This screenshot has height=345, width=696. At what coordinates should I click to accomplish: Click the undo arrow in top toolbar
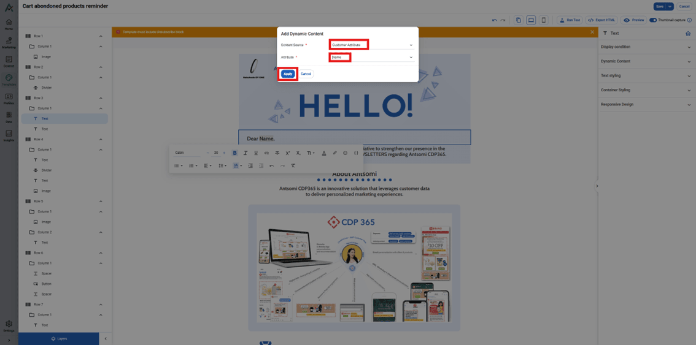coord(494,20)
